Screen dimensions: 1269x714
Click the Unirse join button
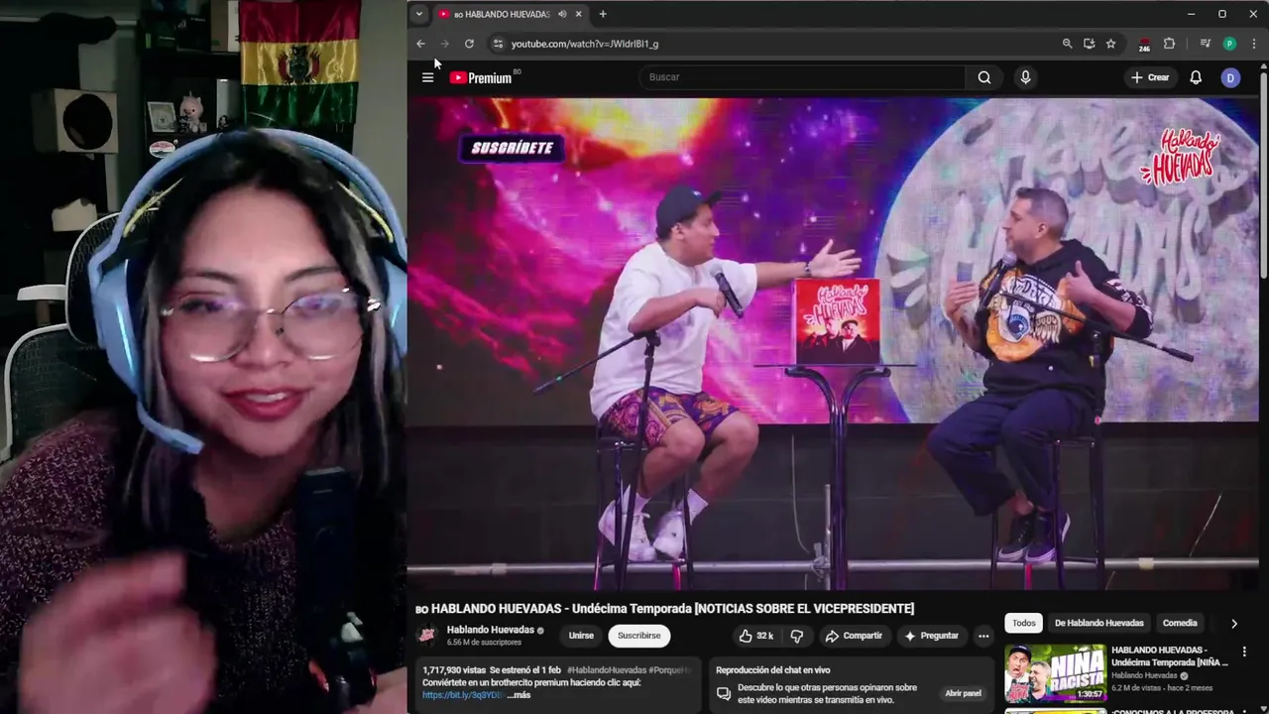point(581,636)
